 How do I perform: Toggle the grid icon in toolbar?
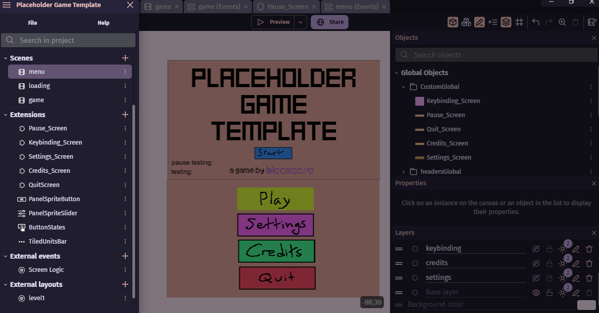(x=519, y=22)
